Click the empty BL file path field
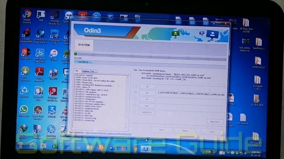Viewport: 284px width, 159px height. 191,87
